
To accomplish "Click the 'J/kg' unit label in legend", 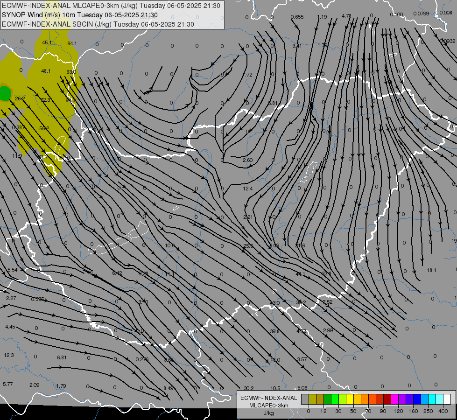I will pos(268,413).
